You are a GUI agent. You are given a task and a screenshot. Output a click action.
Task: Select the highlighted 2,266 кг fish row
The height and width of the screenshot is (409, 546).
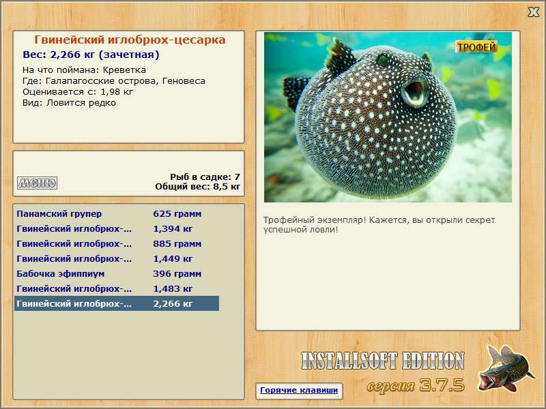click(117, 303)
